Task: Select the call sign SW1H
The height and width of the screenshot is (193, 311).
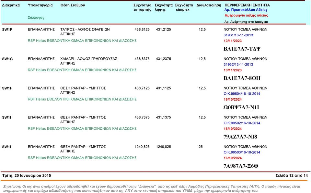Action: (x=7, y=88)
